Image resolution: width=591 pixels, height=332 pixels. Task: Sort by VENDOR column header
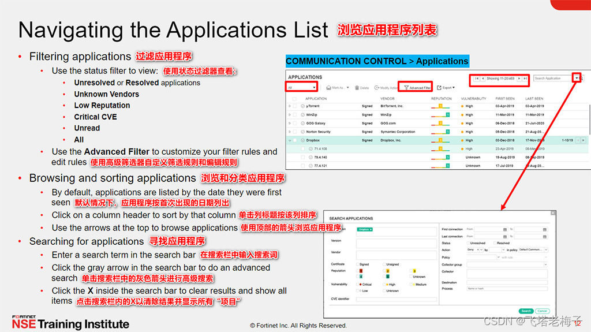click(387, 99)
